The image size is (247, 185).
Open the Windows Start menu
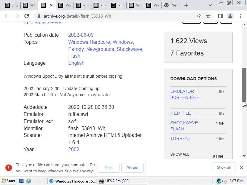tap(8, 181)
